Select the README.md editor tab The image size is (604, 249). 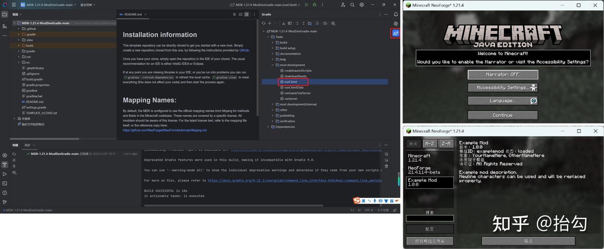tap(131, 14)
